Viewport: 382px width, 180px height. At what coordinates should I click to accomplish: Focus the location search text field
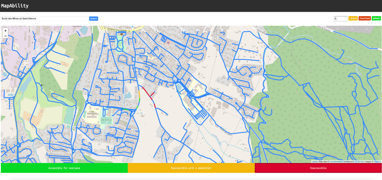tap(44, 18)
